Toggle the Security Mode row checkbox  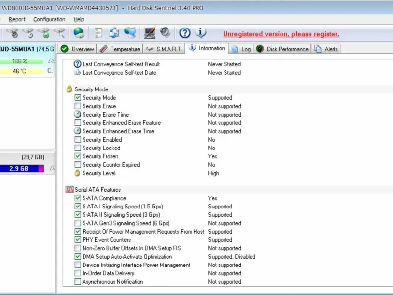78,97
